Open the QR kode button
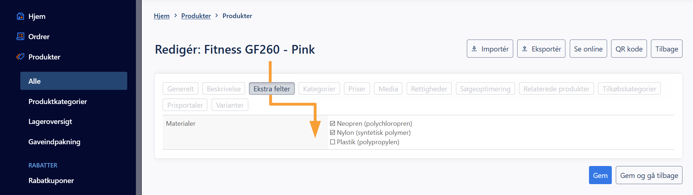Image resolution: width=693 pixels, height=195 pixels. [629, 49]
